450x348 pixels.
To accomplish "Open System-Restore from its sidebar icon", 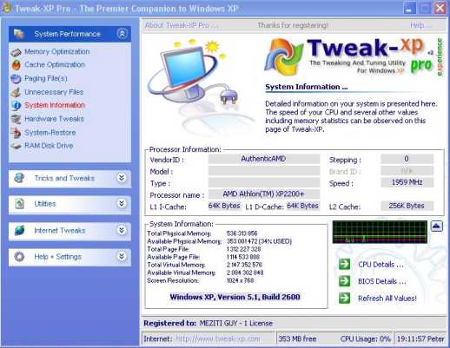I will [x=16, y=133].
